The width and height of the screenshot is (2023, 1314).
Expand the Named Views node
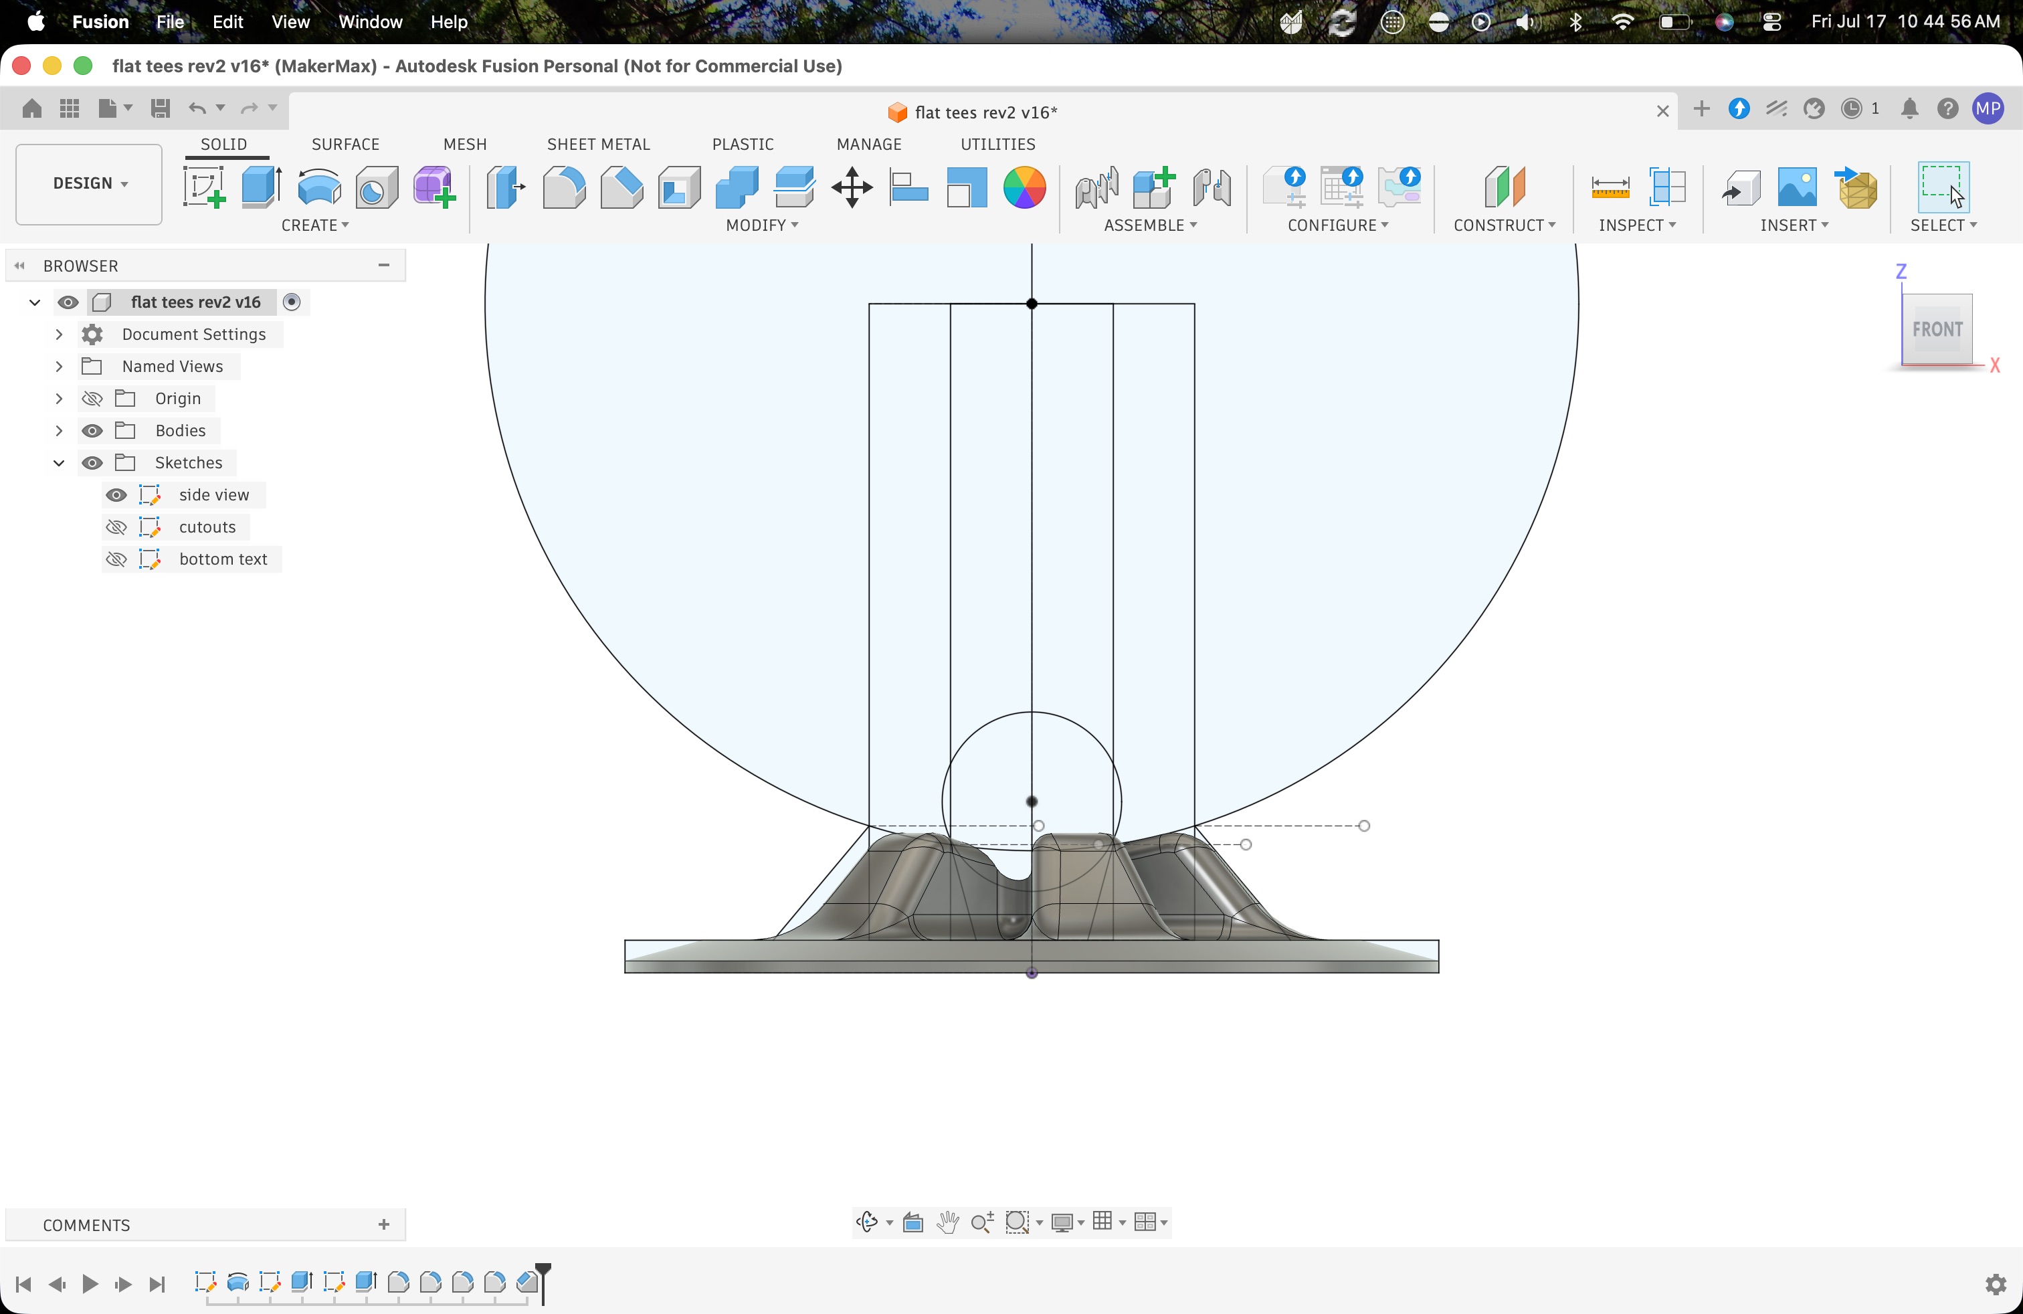[x=59, y=367]
